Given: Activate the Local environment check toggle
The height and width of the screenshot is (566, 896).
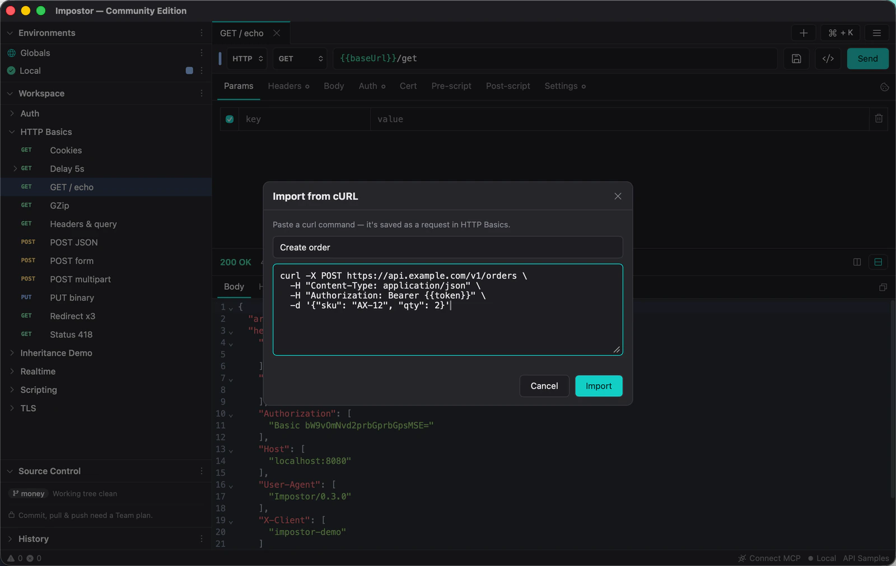Looking at the screenshot, I should point(11,70).
